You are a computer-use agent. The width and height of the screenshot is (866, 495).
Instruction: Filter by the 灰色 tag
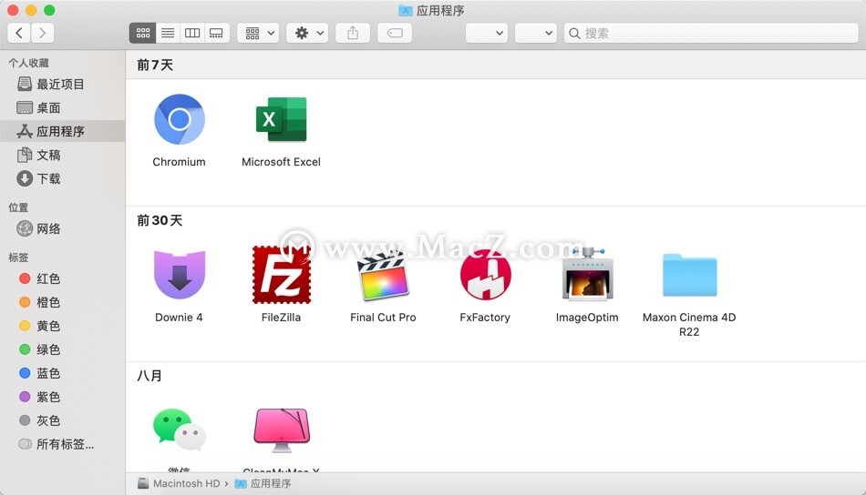[x=62, y=420]
